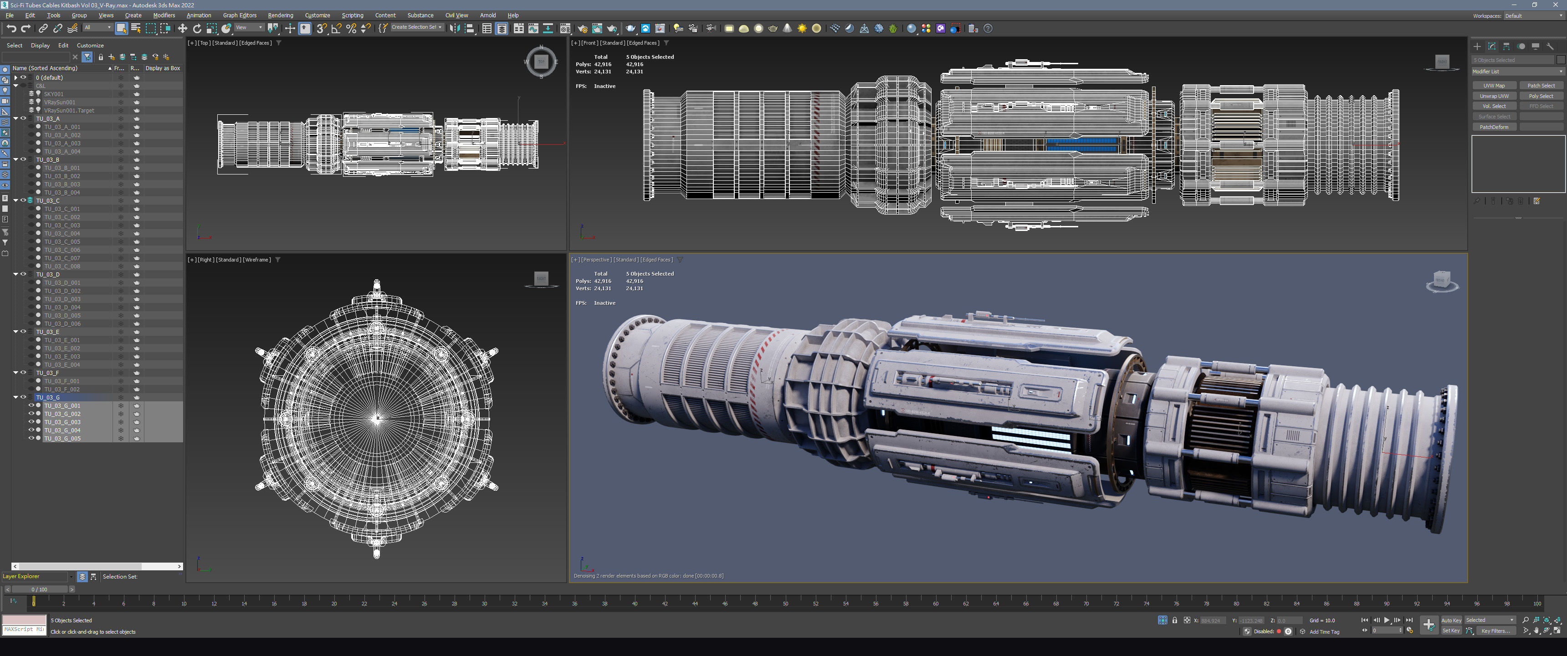The height and width of the screenshot is (656, 1567).
Task: Open the Scripting menu
Action: click(352, 16)
